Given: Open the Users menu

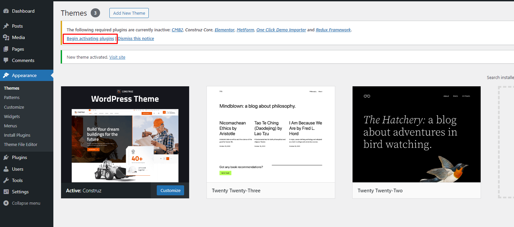Looking at the screenshot, I should pos(27,169).
